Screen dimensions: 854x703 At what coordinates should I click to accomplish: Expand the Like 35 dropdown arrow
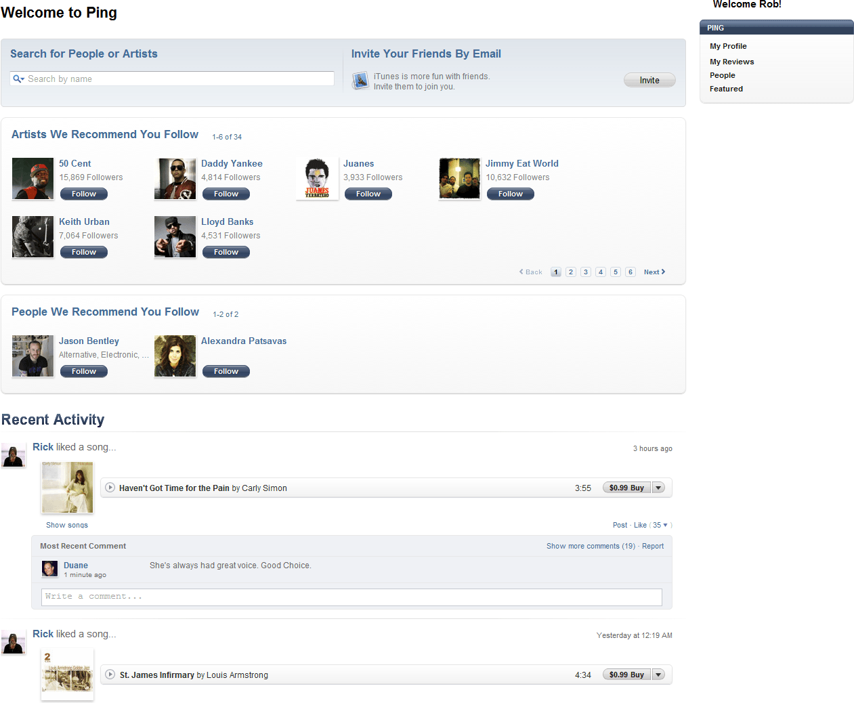coord(665,525)
